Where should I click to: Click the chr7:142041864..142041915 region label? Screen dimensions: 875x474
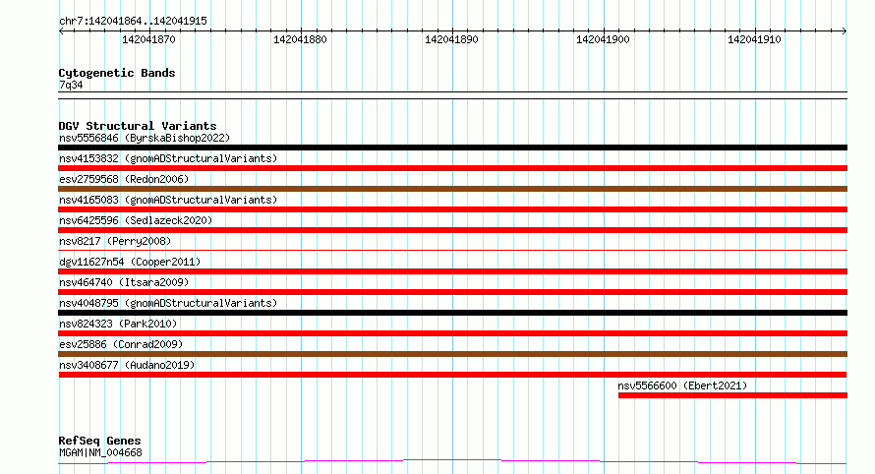point(133,22)
